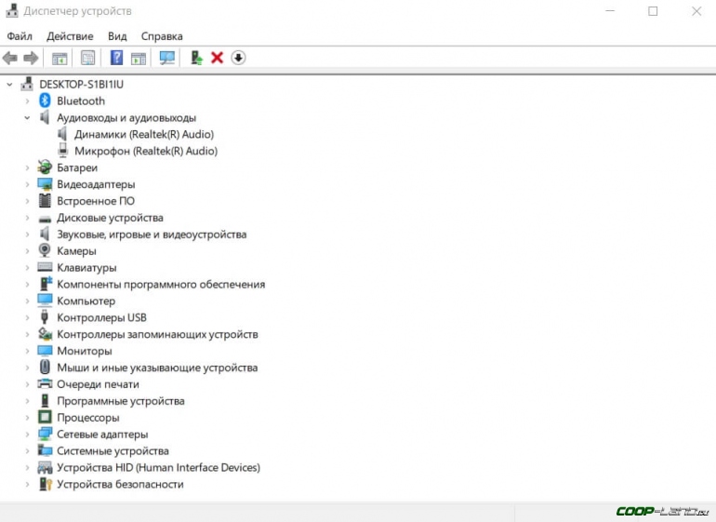Collapse the DESKTOP-S1BI1IU root node

(10, 84)
